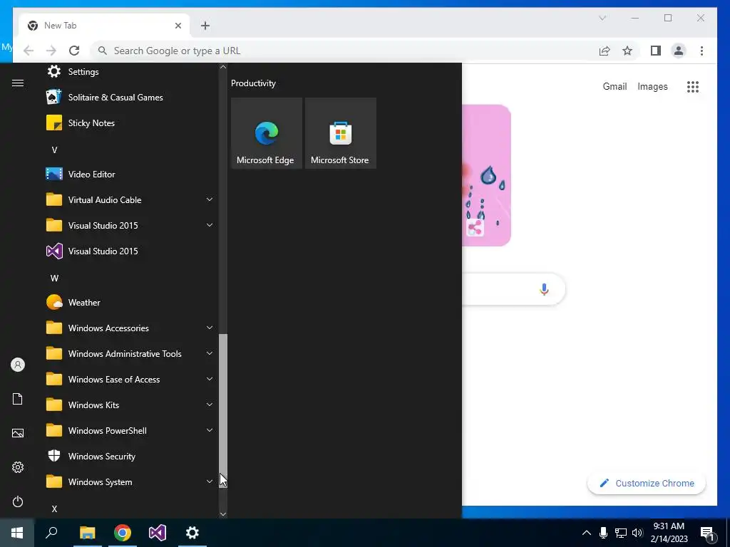730x547 pixels.
Task: Reload the Chrome page
Action: click(x=74, y=51)
